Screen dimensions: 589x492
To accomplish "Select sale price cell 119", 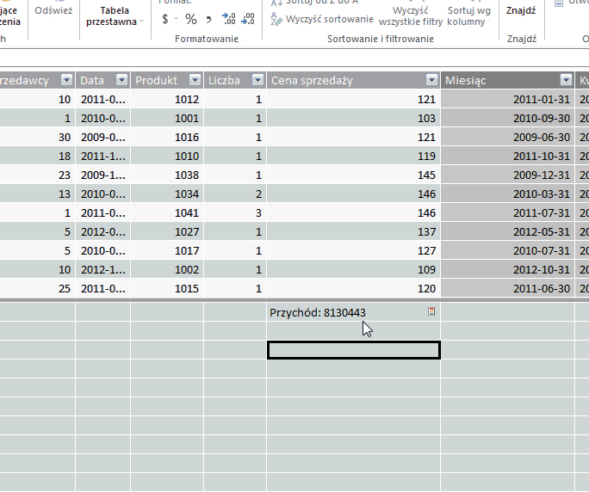I will coord(353,156).
